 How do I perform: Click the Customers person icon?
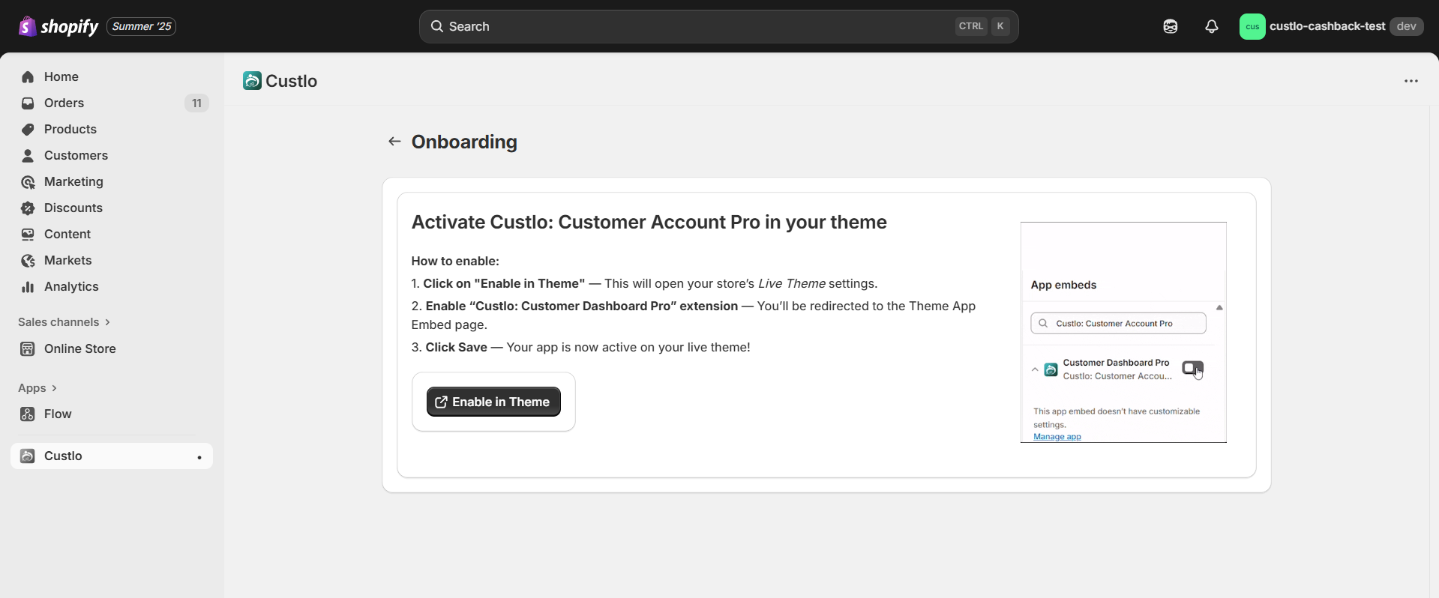[x=28, y=155]
